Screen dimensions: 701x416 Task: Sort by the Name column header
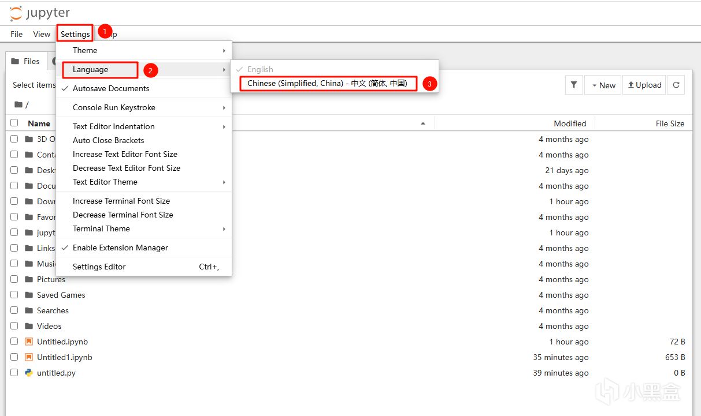(x=39, y=123)
